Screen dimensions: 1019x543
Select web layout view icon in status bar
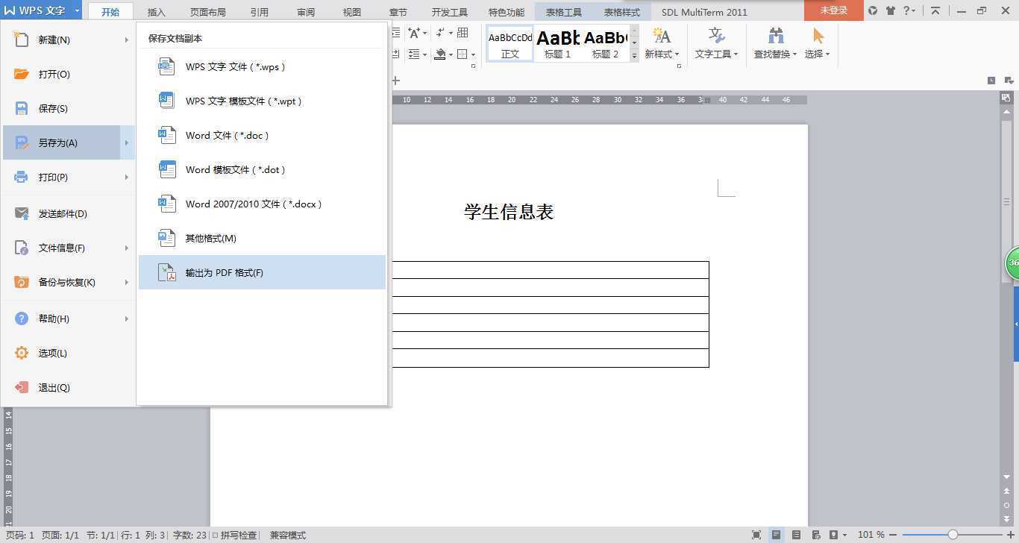click(x=815, y=535)
